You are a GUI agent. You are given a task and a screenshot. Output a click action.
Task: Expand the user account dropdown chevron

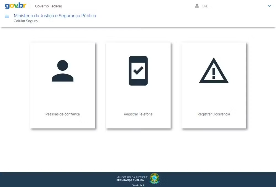tap(270, 6)
